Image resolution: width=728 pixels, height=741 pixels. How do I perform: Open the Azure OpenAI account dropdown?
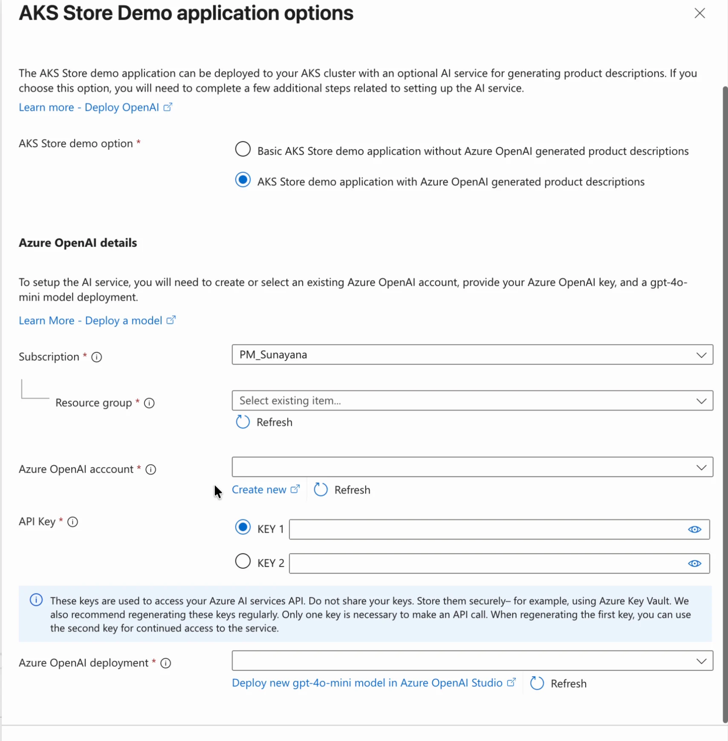[x=472, y=467]
